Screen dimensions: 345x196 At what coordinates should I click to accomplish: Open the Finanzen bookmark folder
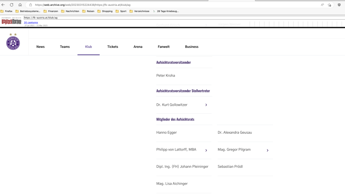click(51, 11)
